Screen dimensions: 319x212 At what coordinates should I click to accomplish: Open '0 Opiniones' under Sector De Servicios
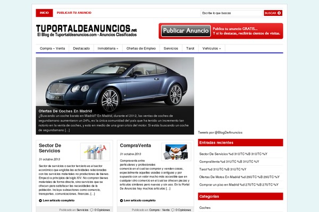(x=102, y=210)
